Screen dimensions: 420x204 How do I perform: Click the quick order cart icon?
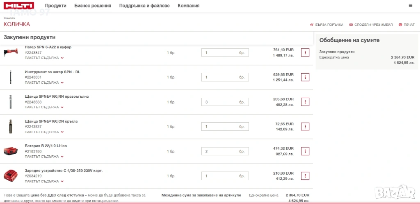(x=312, y=25)
